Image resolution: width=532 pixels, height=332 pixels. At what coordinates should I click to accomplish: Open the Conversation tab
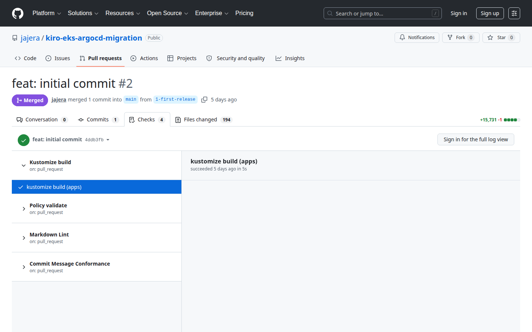pos(42,120)
